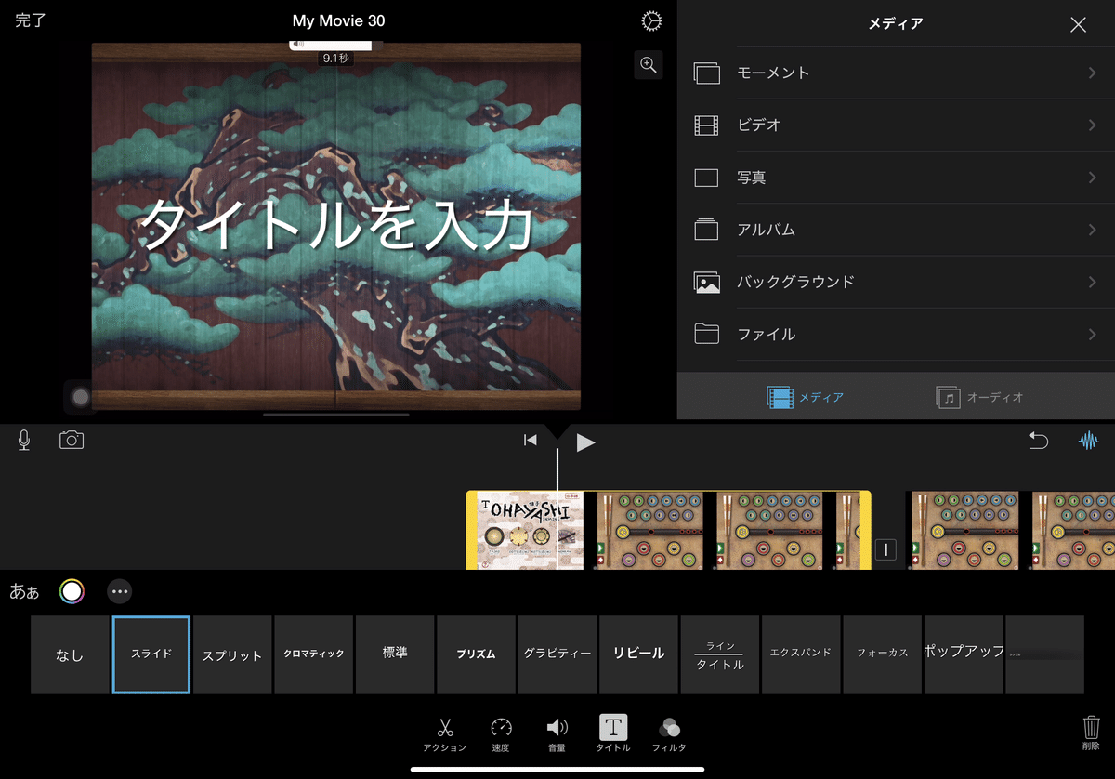Open the camera capture icon
Viewport: 1115px width, 779px height.
click(x=72, y=441)
